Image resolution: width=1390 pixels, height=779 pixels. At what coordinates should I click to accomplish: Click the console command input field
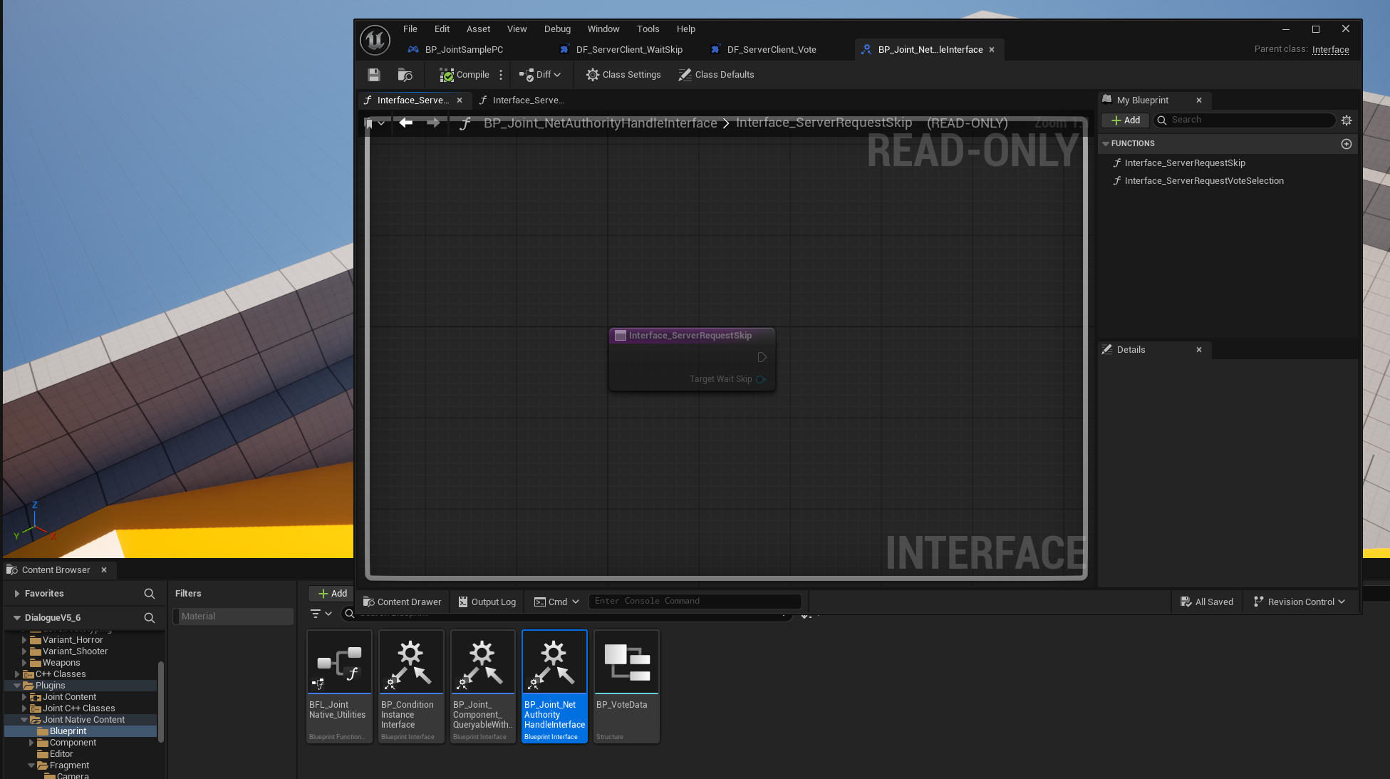tap(695, 602)
